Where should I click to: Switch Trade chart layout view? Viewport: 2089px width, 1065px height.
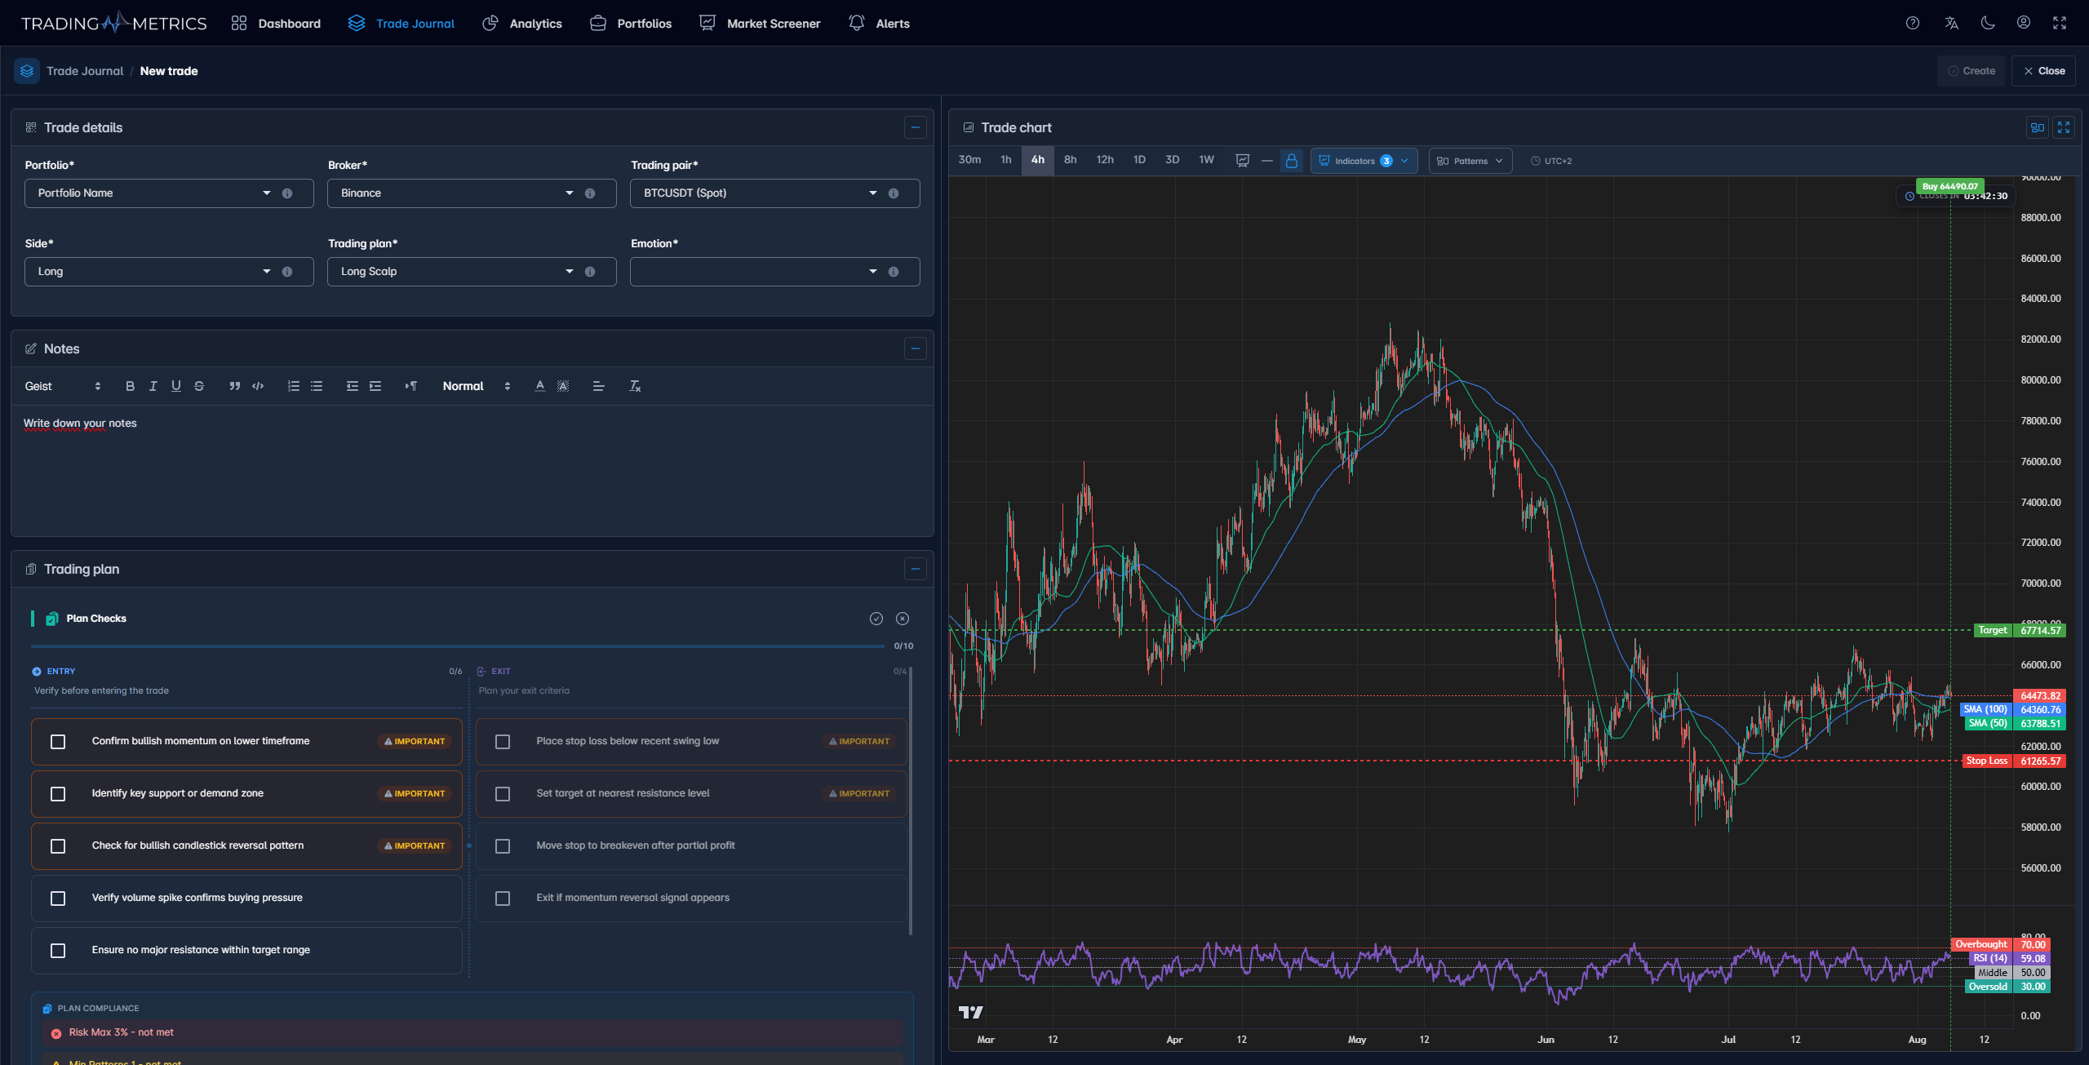pyautogui.click(x=2038, y=127)
